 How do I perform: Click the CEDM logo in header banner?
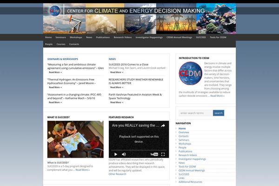(x=55, y=11)
